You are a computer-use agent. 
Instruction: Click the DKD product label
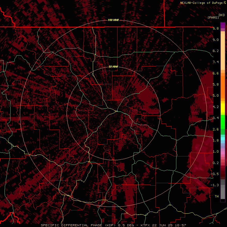[222, 15]
